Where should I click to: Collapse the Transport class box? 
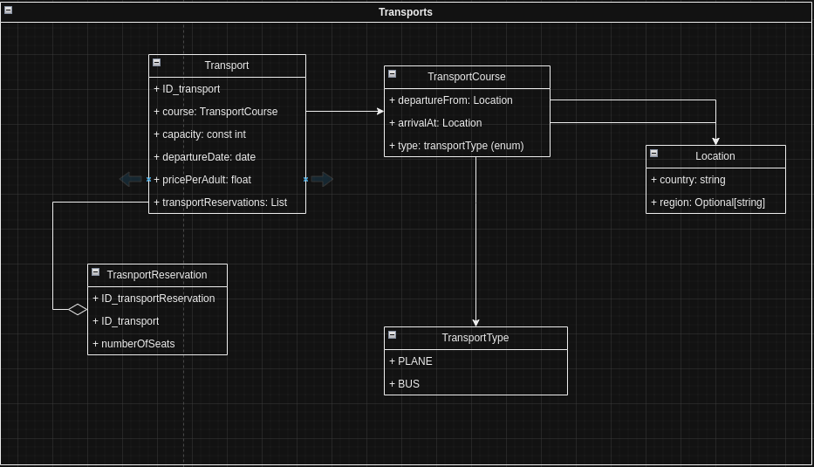click(x=157, y=63)
